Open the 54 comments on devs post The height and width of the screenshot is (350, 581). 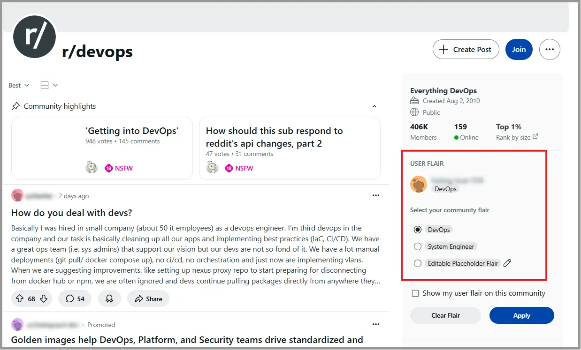75,298
